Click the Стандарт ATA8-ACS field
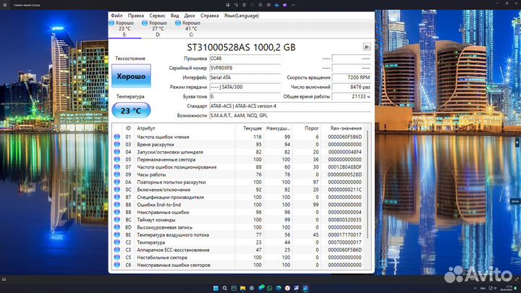 pos(290,106)
